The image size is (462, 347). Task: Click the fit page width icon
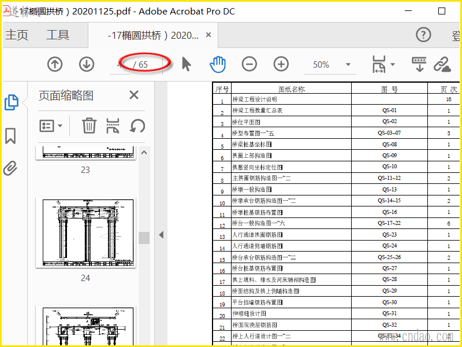(x=379, y=64)
